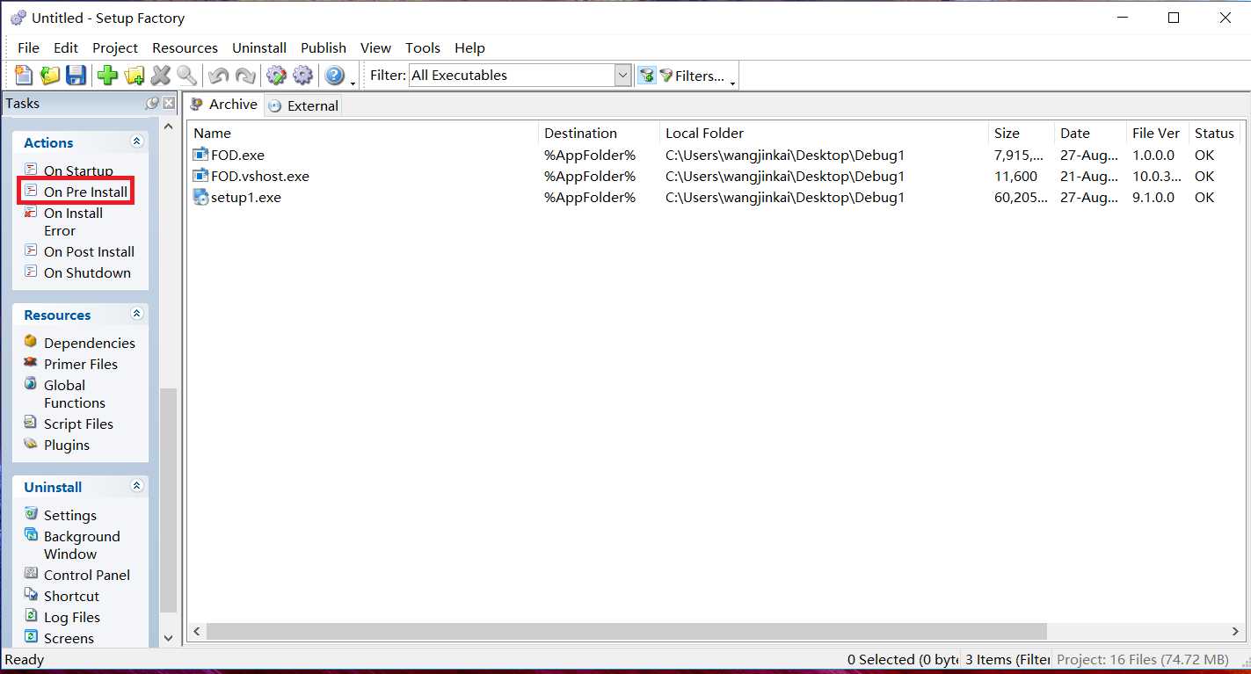Click Tasks pane scroll down arrow

(168, 638)
